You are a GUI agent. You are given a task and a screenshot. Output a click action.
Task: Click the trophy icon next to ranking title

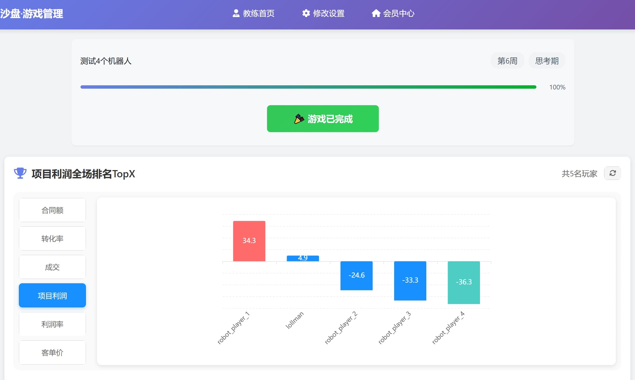click(x=20, y=174)
